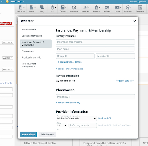This screenshot has height=146, width=148.
Task: Open the third Actions dropdown in the background chart
Action: click(x=8, y=69)
